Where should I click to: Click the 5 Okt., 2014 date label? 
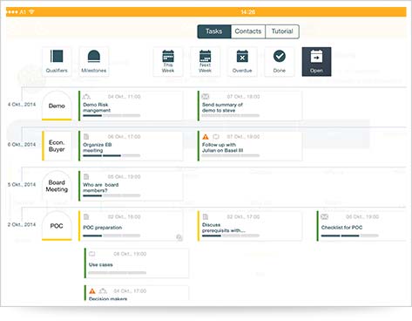coord(22,185)
